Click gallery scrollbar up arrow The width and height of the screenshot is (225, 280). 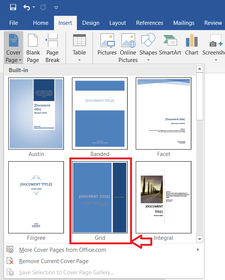200,69
